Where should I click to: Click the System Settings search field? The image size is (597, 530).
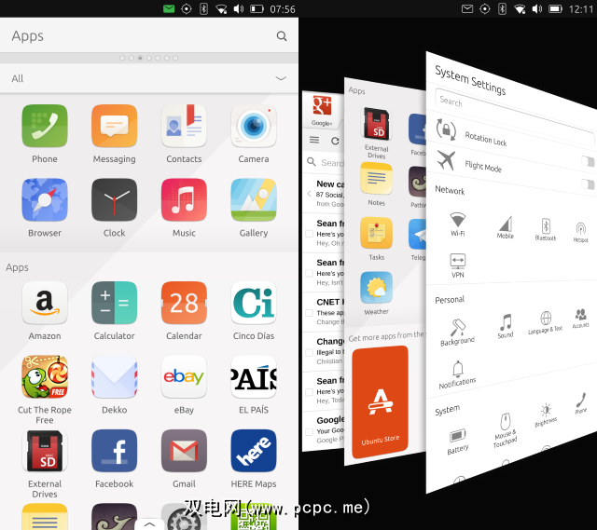pos(514,118)
